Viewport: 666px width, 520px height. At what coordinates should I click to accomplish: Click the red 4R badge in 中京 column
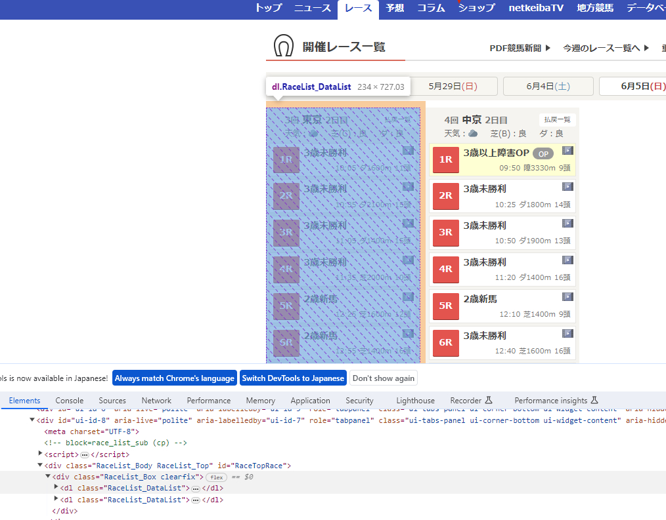445,270
